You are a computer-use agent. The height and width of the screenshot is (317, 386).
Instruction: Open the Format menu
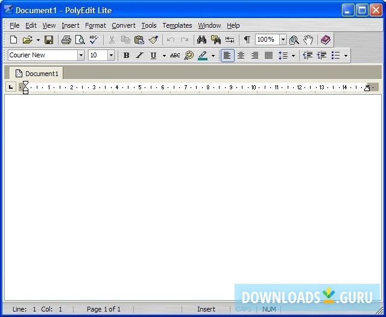click(95, 25)
